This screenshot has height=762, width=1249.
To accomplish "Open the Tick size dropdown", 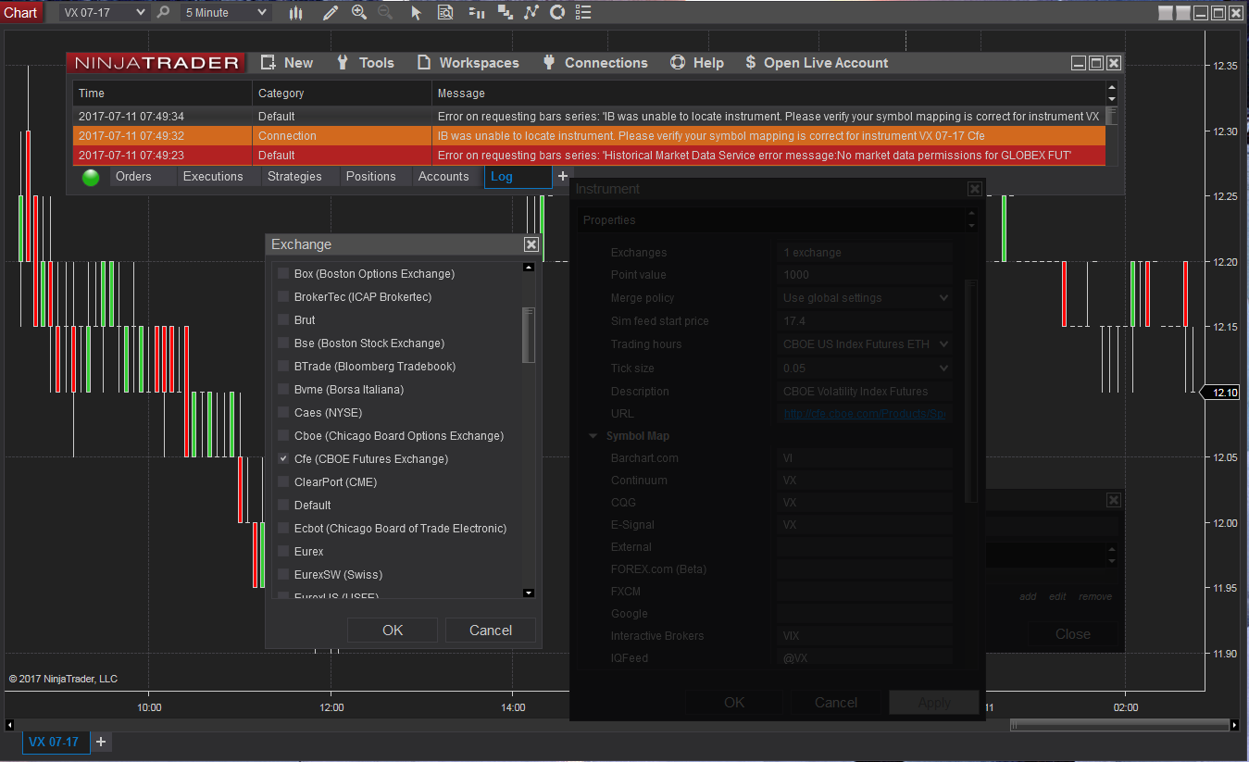I will click(x=865, y=368).
